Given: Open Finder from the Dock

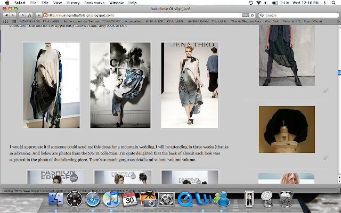Looking at the screenshot, I should pyautogui.click(x=56, y=199).
